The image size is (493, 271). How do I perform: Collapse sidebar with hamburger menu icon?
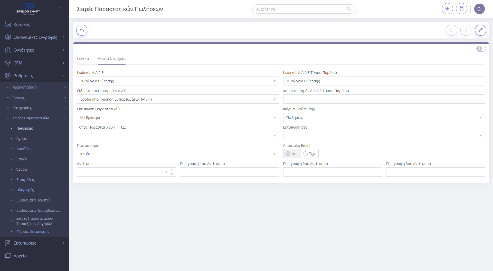(x=58, y=9)
